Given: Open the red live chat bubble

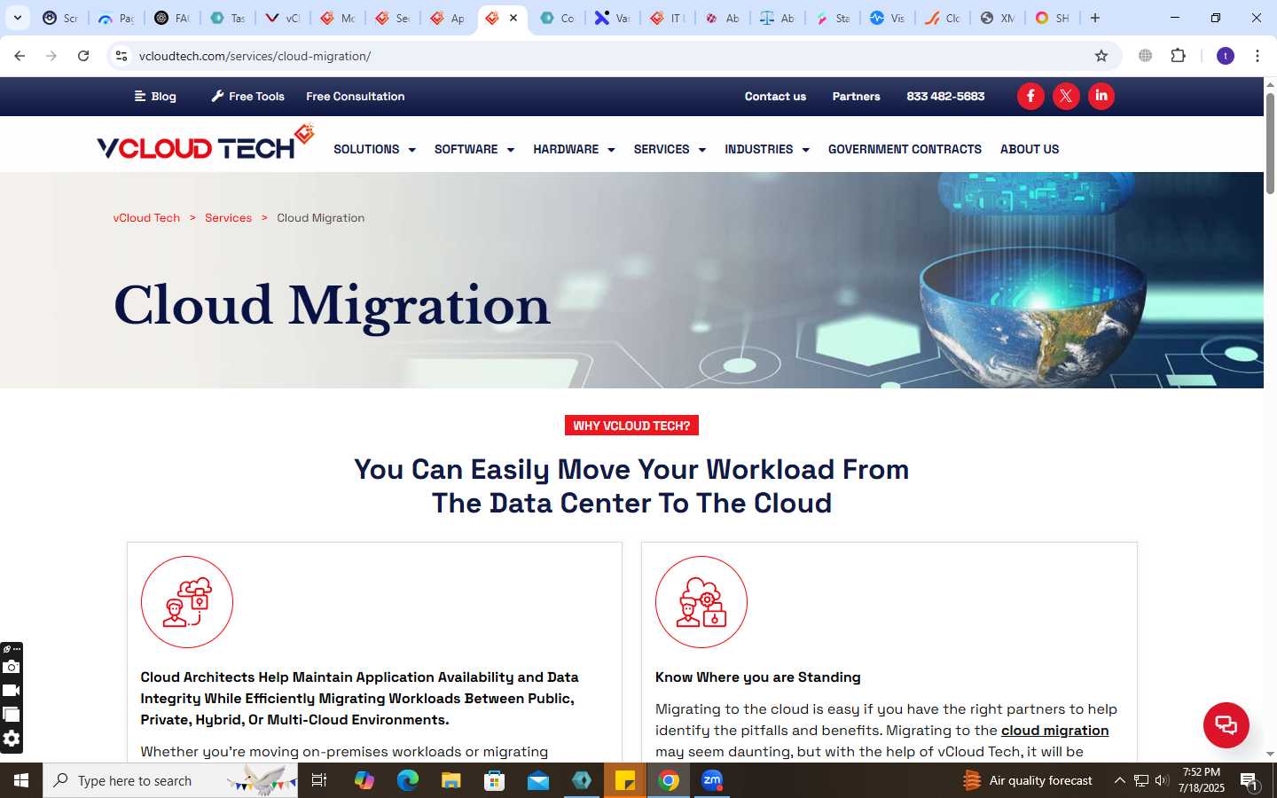Looking at the screenshot, I should pyautogui.click(x=1226, y=725).
